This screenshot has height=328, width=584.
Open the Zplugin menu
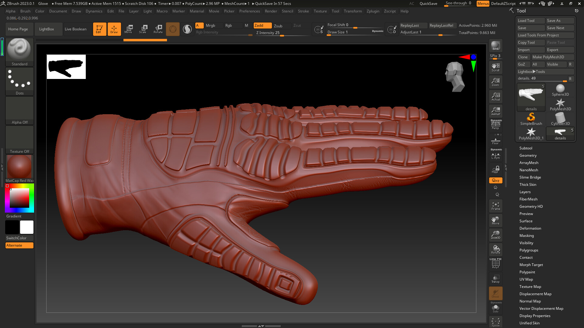tap(373, 11)
